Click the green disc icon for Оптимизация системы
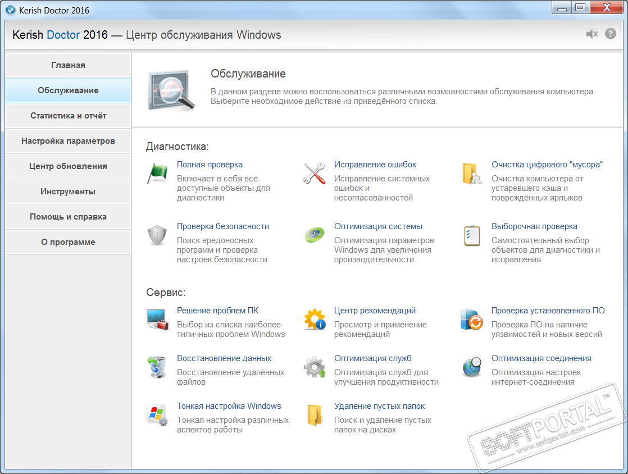 (315, 235)
